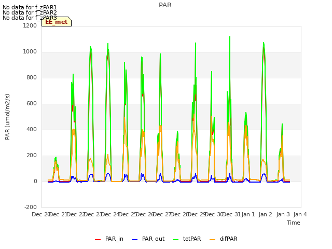Click the x-axis label Jan 3
The height and width of the screenshot is (249, 332).
283,214
